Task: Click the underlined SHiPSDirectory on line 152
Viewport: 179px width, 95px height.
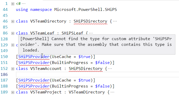Action: [x=86, y=69]
